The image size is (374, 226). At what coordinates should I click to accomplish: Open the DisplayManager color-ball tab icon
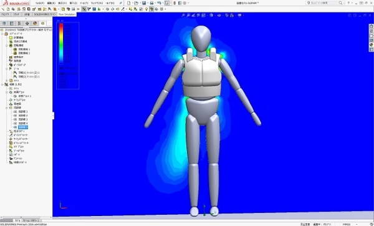35,24
